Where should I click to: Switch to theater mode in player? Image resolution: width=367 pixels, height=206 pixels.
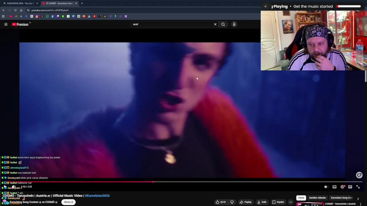coord(350,187)
